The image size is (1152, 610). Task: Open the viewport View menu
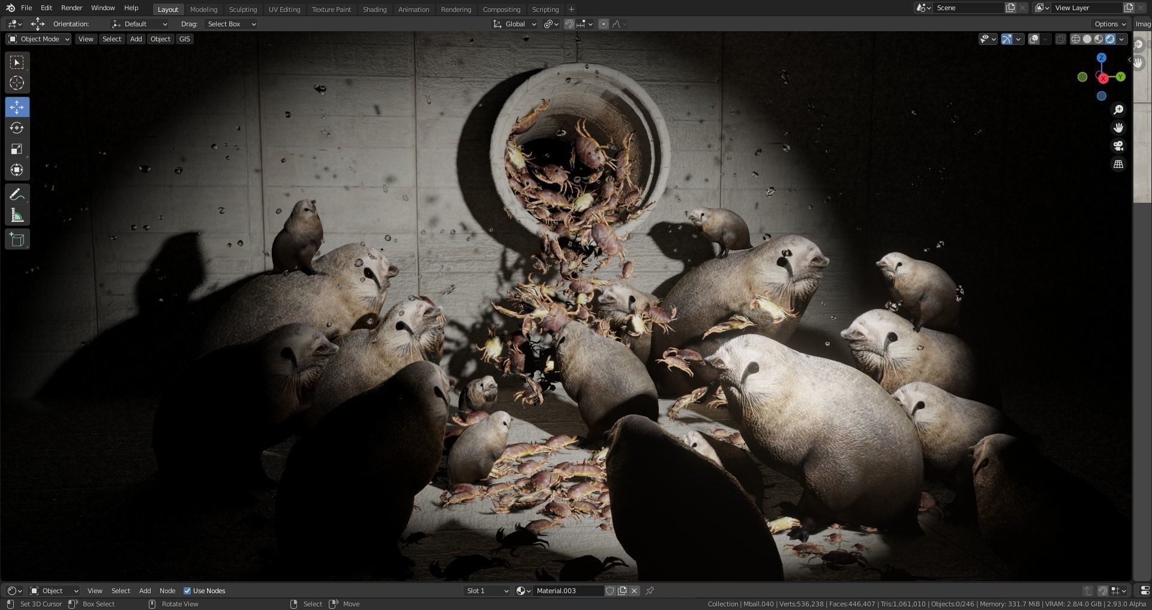click(x=86, y=39)
